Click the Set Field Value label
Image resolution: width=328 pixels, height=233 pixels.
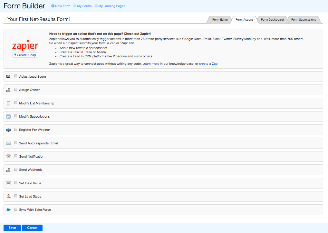(30, 183)
